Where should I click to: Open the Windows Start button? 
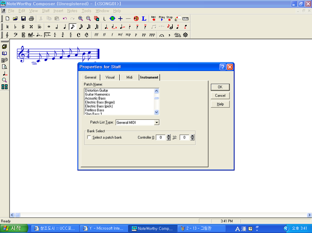tap(14, 228)
